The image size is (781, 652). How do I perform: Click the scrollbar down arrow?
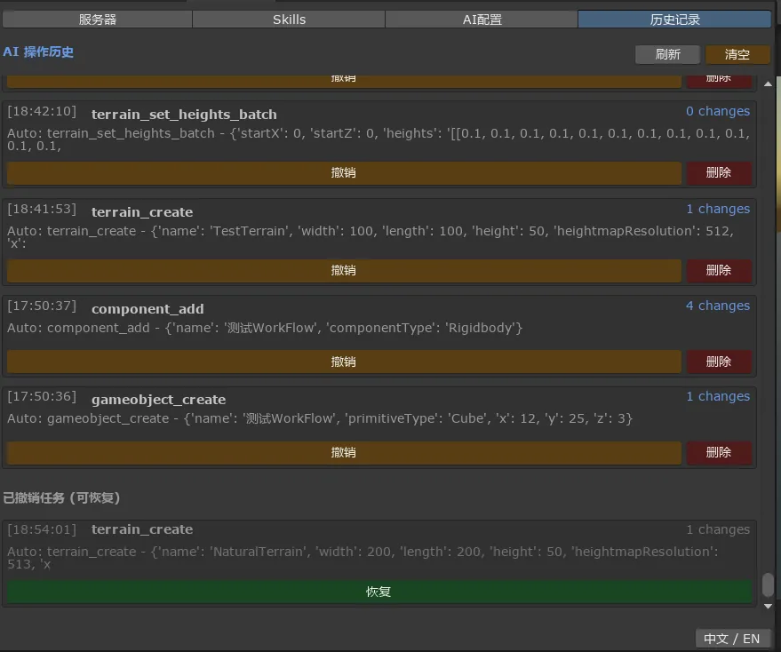tap(769, 606)
